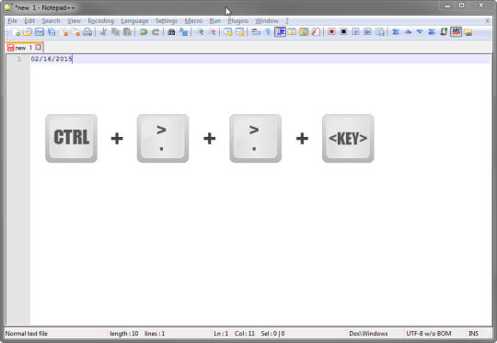The height and width of the screenshot is (343, 497).
Task: Open the Edit menu
Action: 29,21
